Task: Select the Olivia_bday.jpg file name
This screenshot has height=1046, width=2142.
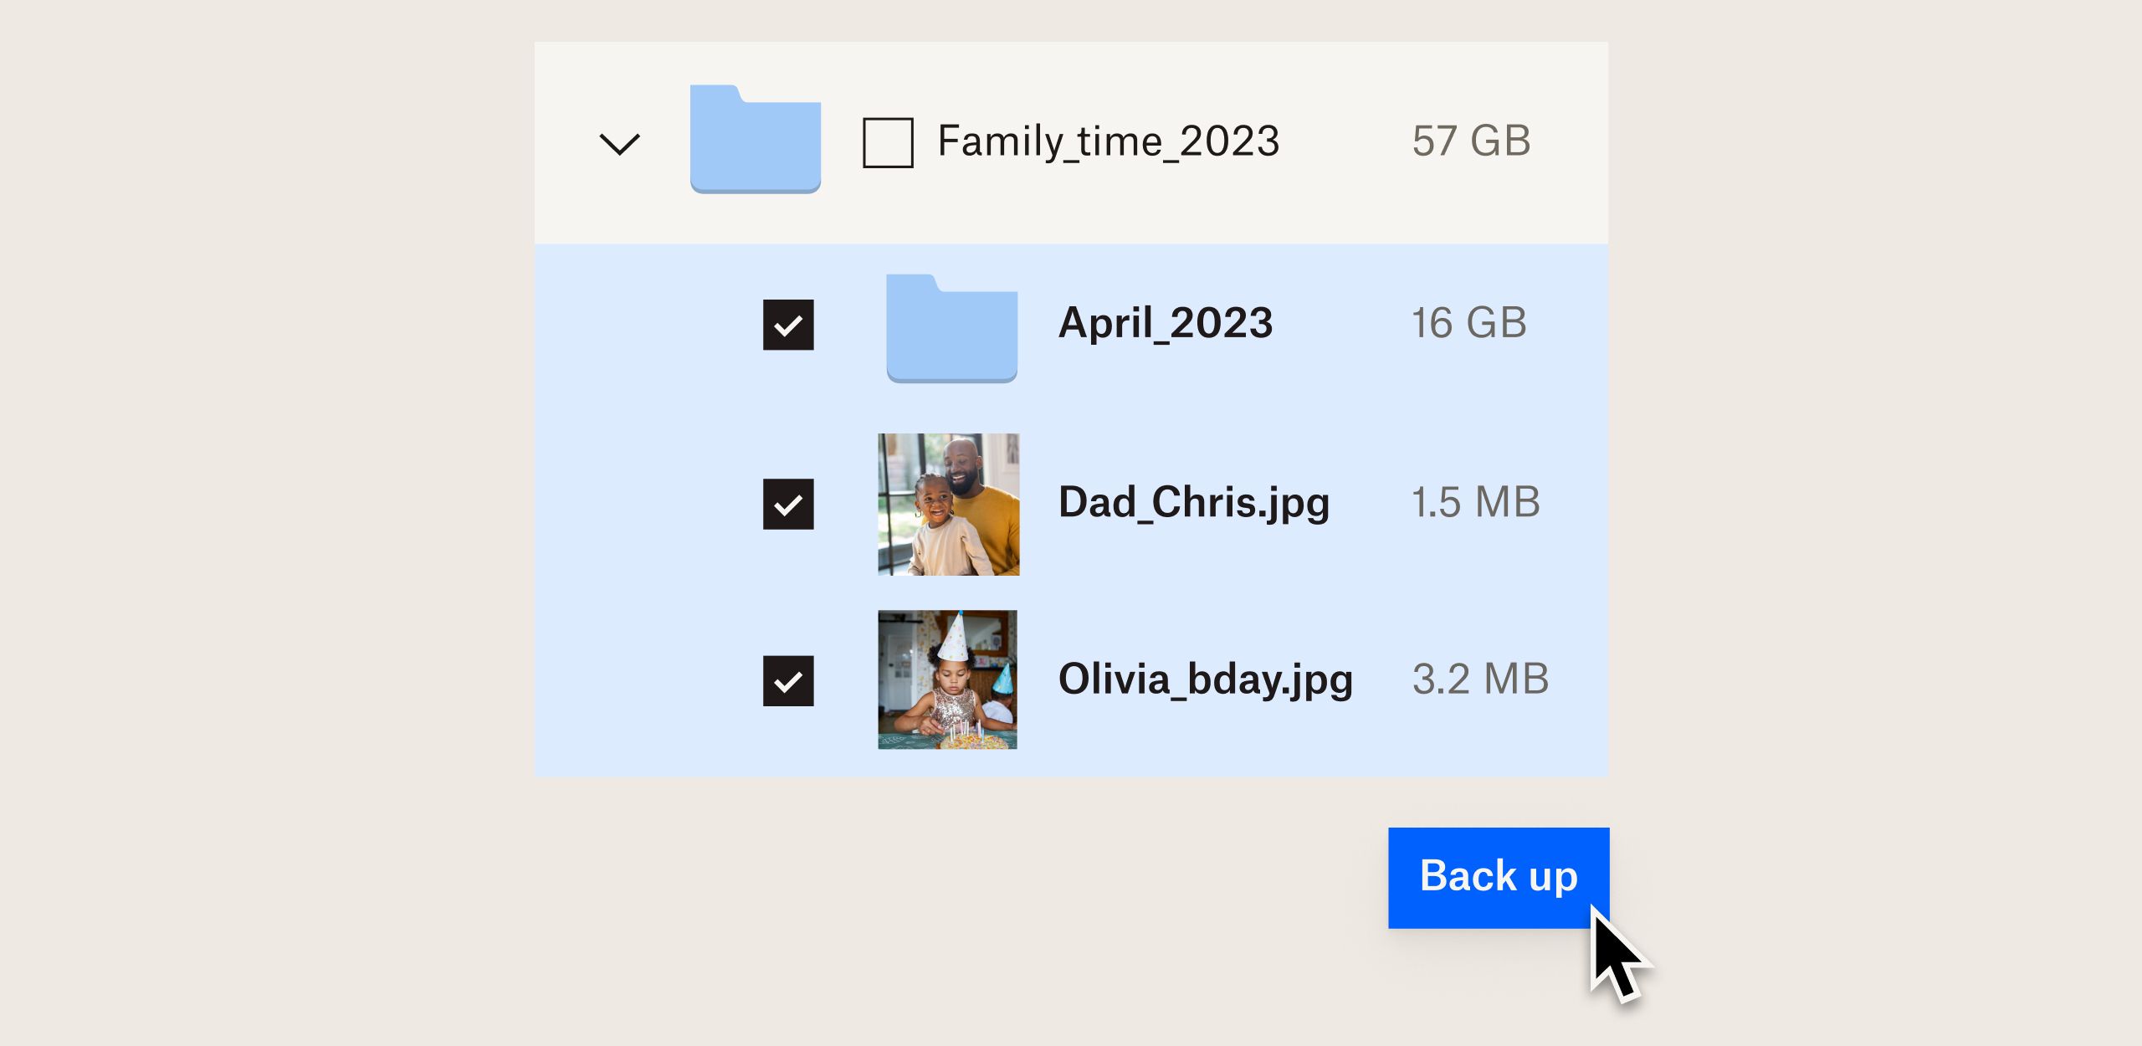Action: [x=1206, y=680]
